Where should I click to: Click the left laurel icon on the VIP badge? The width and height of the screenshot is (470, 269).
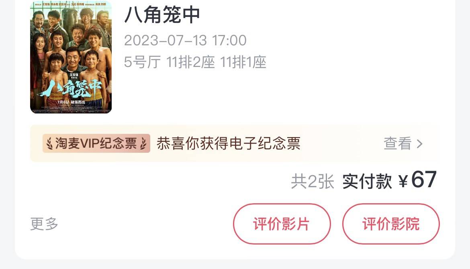[x=49, y=144]
